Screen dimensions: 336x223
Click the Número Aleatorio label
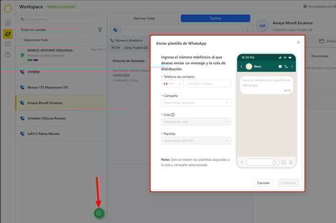[x=129, y=40]
